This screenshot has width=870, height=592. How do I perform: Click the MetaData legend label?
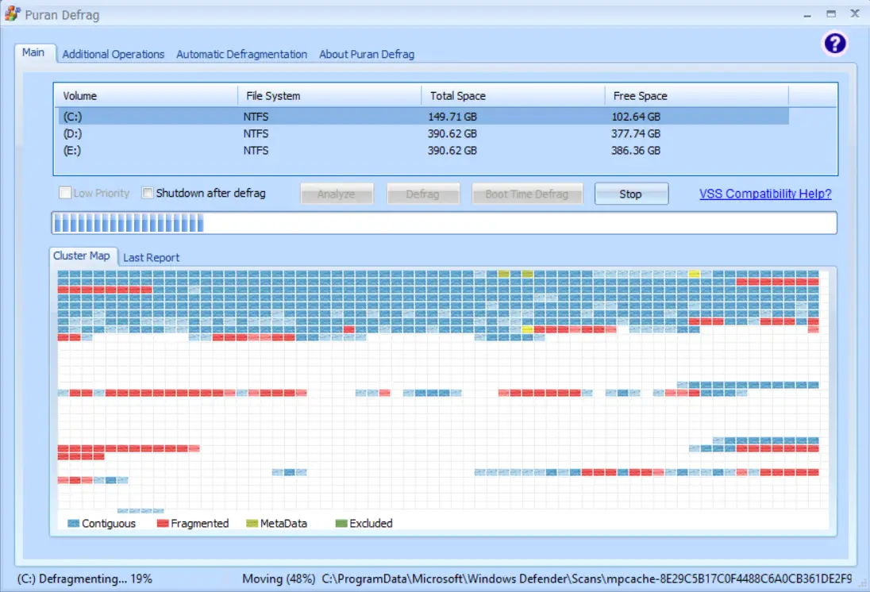283,523
